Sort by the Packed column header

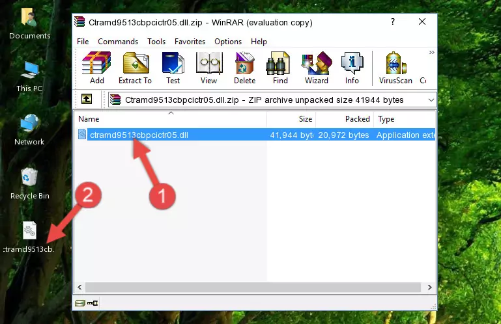click(x=345, y=119)
